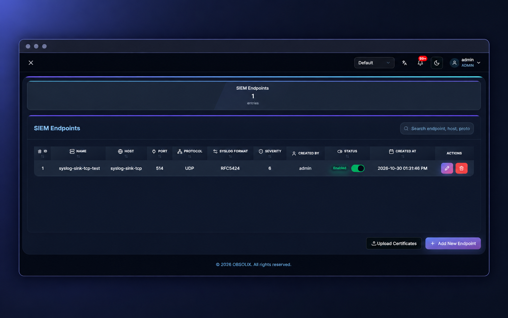Click the OBSOLIX copyright footer text
Image resolution: width=508 pixels, height=318 pixels.
tap(254, 264)
